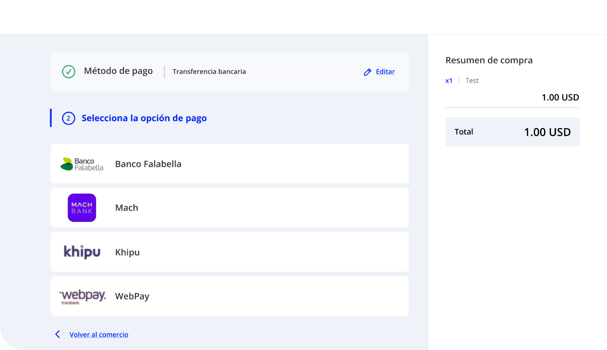Click the 'Test' item name

point(472,81)
